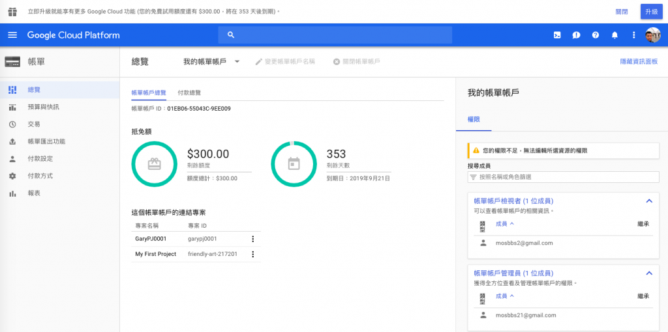The image size is (668, 332).
Task: Click person icon beside mosbbs2@gmail.com
Action: coord(483,243)
